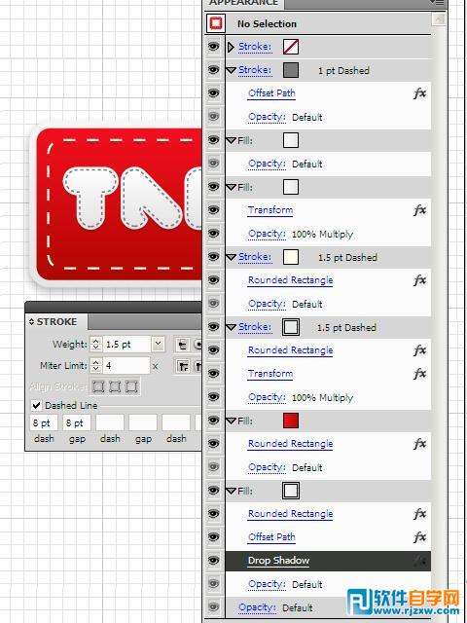The height and width of the screenshot is (623, 467).
Task: Choose align stroke to center icon
Action: tap(98, 386)
